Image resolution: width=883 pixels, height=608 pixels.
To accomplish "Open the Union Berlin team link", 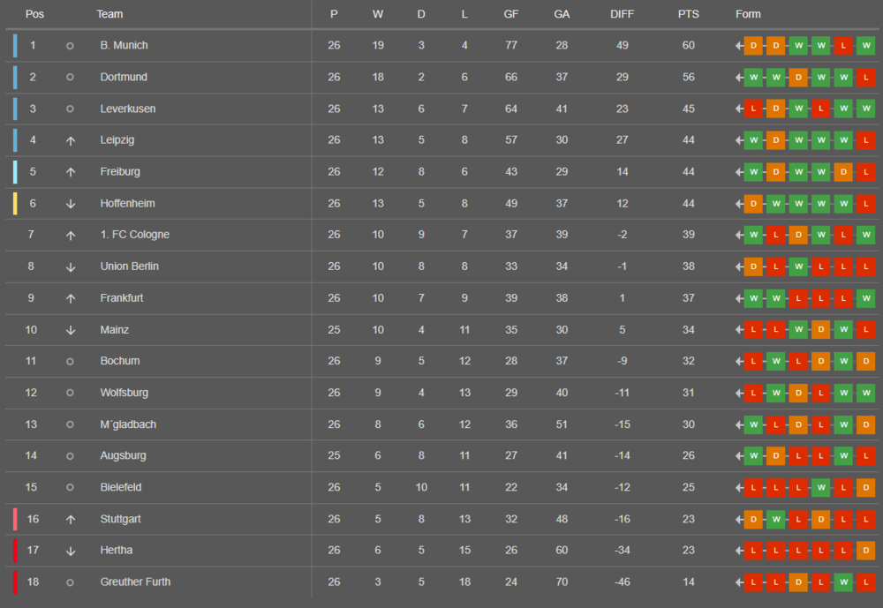I will (130, 266).
